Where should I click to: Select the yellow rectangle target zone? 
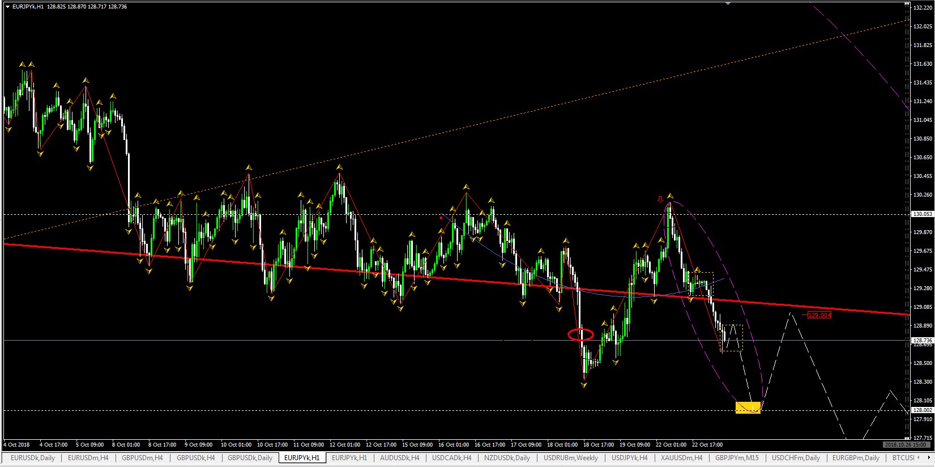[x=748, y=407]
